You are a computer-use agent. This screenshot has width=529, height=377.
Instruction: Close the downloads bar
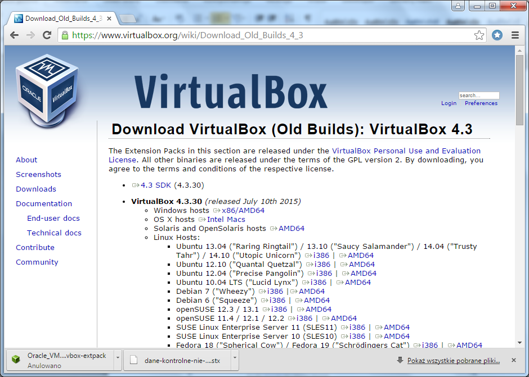point(513,360)
